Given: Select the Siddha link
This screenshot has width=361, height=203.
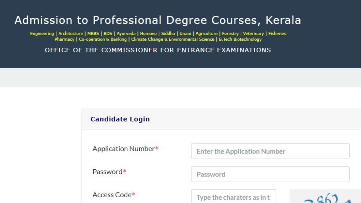Looking at the screenshot, I should pyautogui.click(x=168, y=33).
